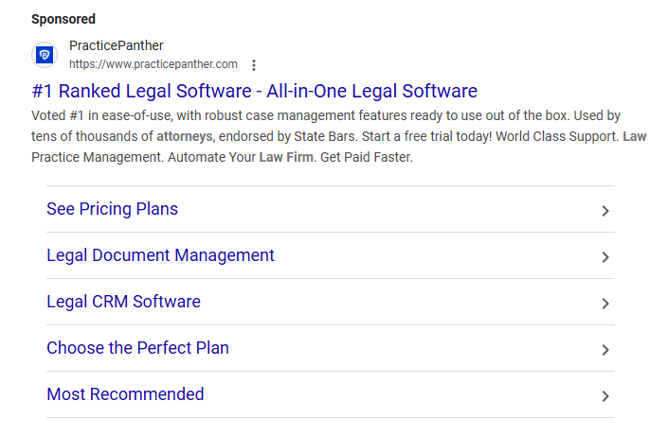The height and width of the screenshot is (436, 667).
Task: Click the PracticePanther site name
Action: click(116, 45)
